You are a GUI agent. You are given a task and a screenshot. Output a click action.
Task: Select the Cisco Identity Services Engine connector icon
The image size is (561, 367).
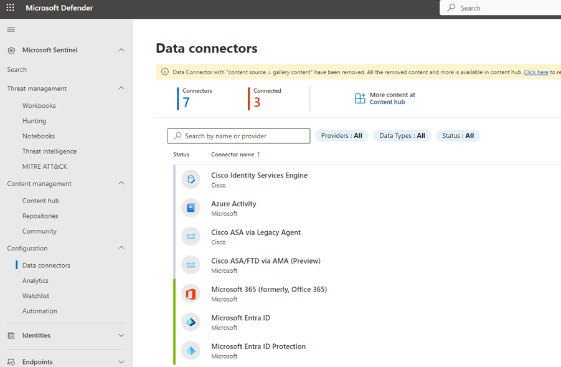click(x=191, y=179)
